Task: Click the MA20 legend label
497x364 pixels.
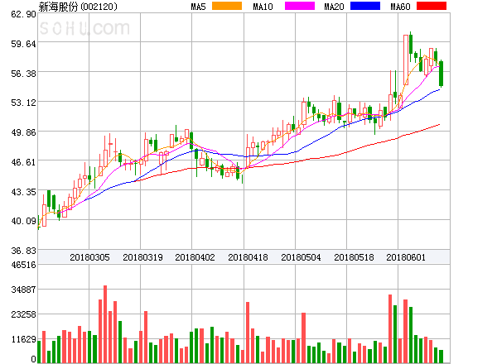Action: (334, 7)
